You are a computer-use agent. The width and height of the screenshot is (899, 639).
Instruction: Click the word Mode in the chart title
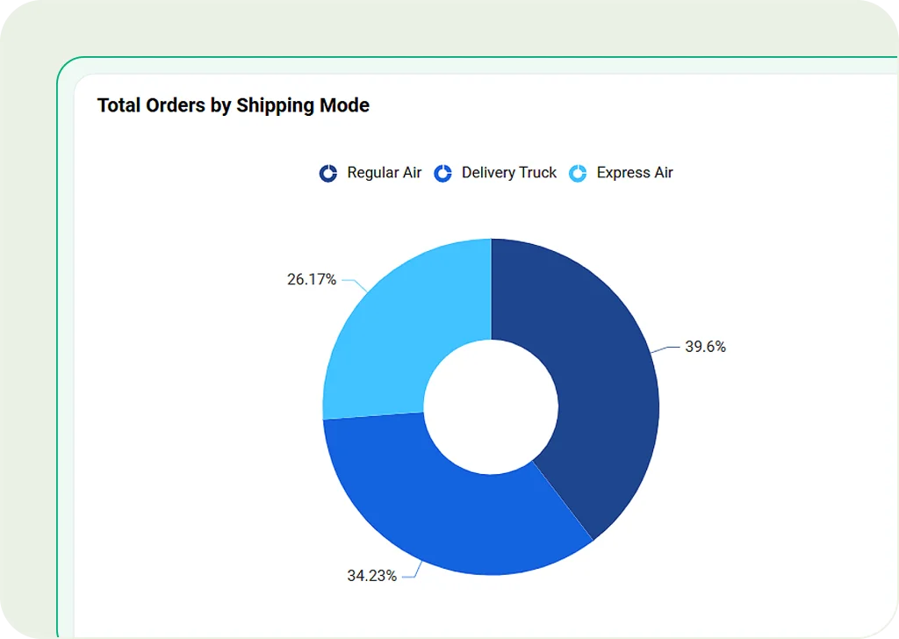[347, 105]
